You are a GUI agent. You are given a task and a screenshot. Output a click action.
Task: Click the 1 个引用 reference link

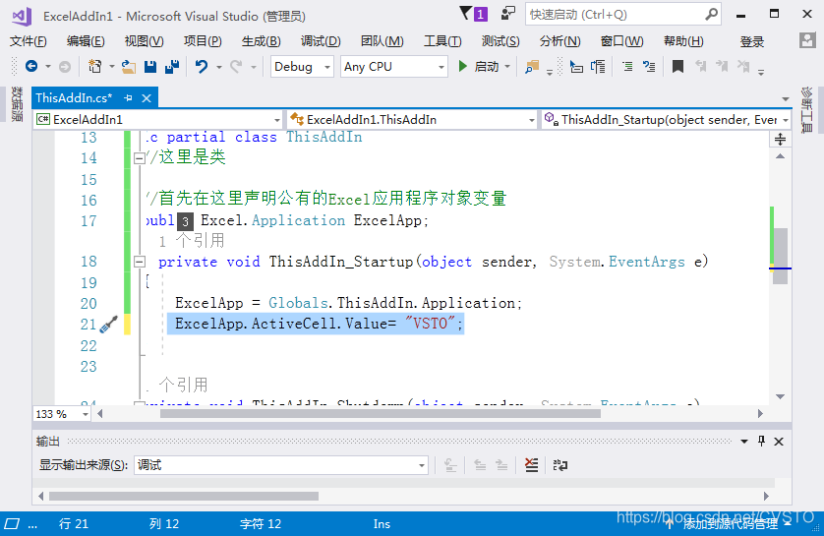(192, 241)
